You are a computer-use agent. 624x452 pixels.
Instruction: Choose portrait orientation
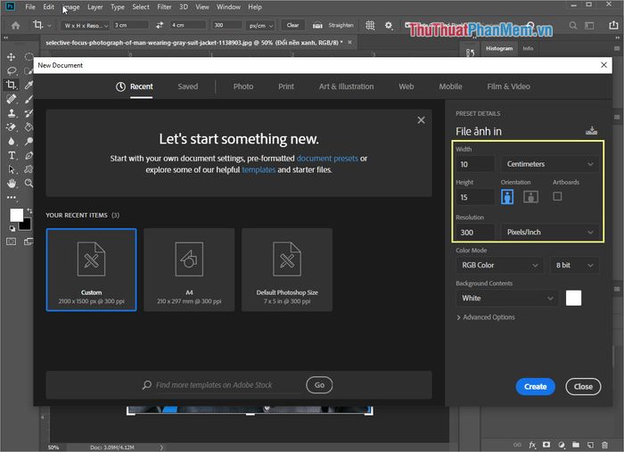point(507,196)
